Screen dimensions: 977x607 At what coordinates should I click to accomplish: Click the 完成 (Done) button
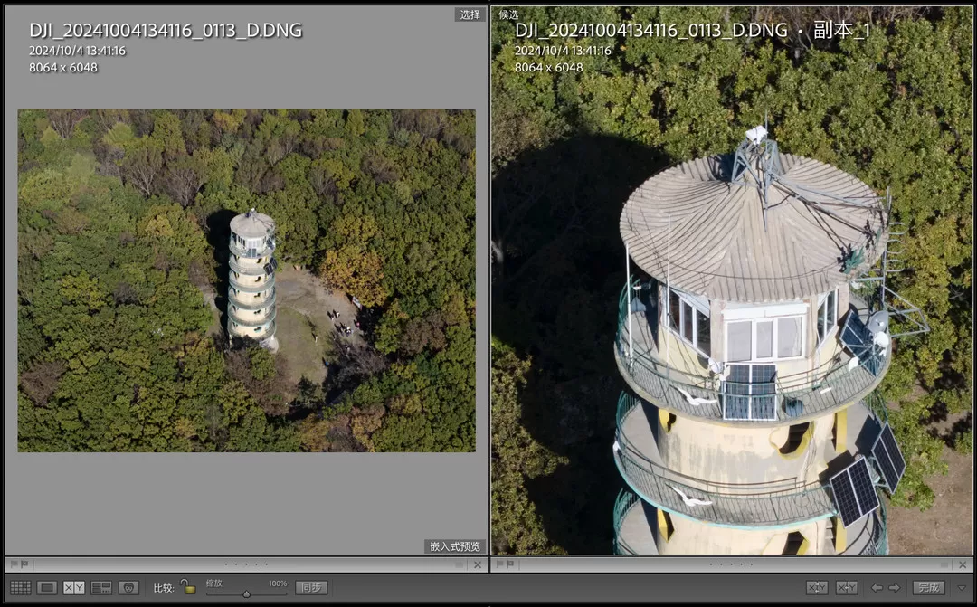tap(929, 587)
